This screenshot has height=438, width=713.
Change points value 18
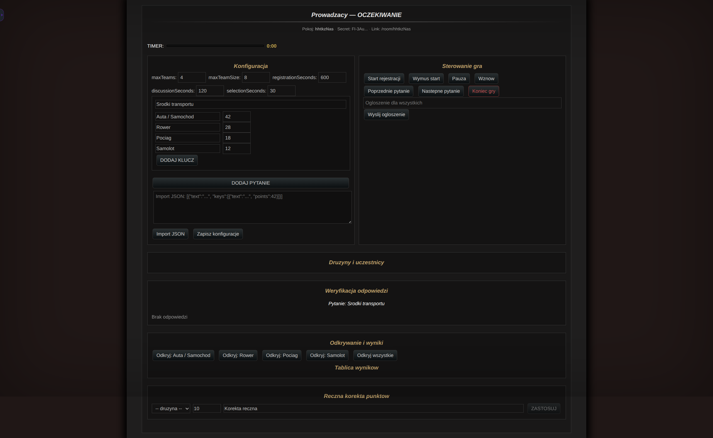[236, 138]
